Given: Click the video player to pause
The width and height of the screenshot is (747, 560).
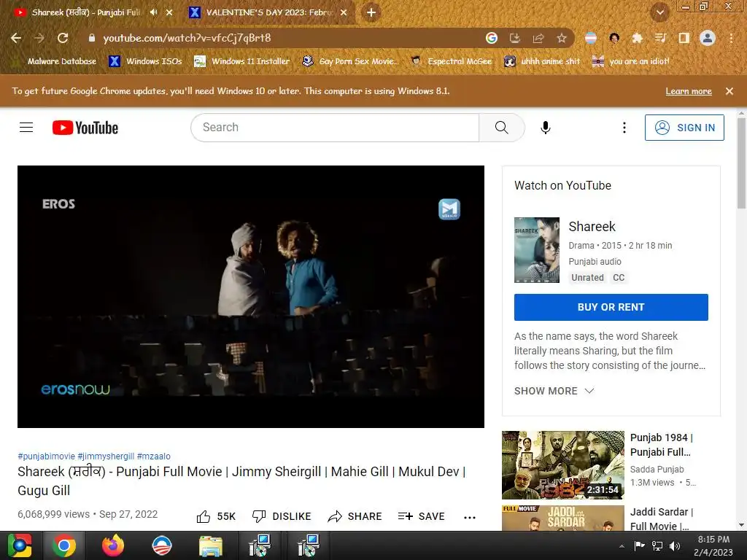Looking at the screenshot, I should tap(251, 297).
